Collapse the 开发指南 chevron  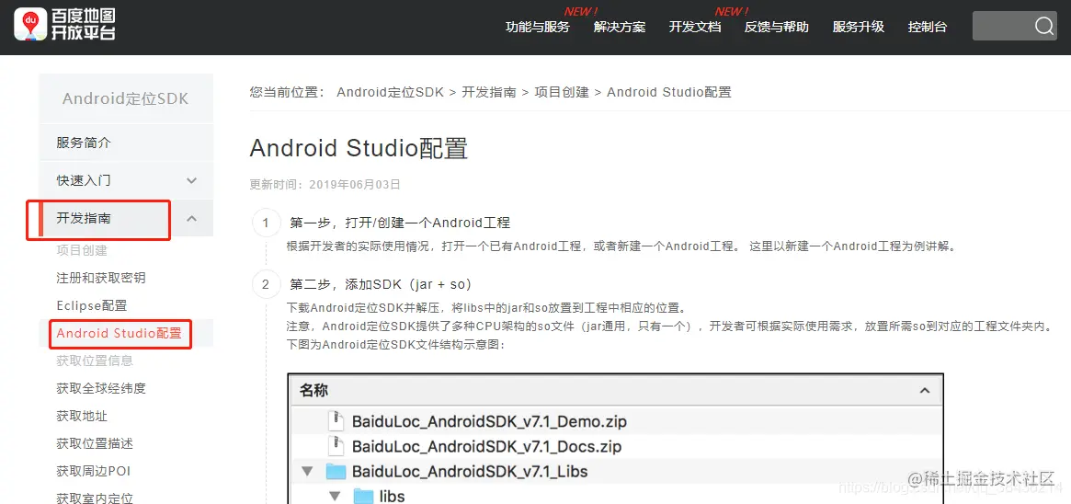(192, 219)
